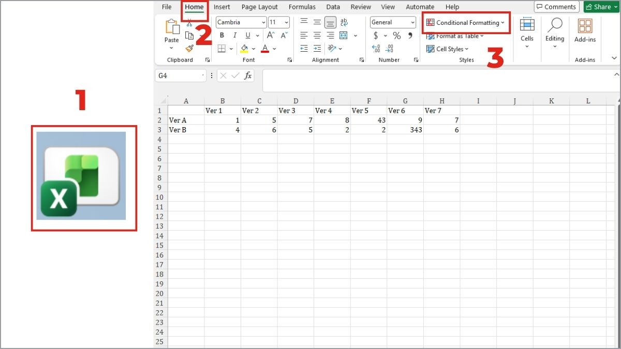Open the File tab

tap(167, 7)
